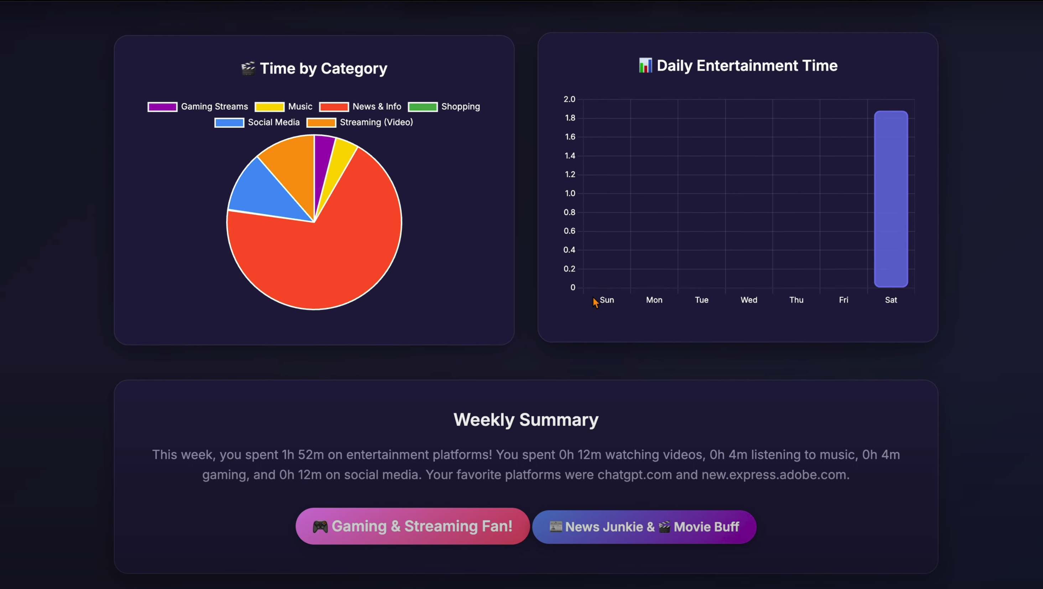Image resolution: width=1043 pixels, height=589 pixels.
Task: Toggle the green Shopping legend swatch
Action: click(x=423, y=107)
